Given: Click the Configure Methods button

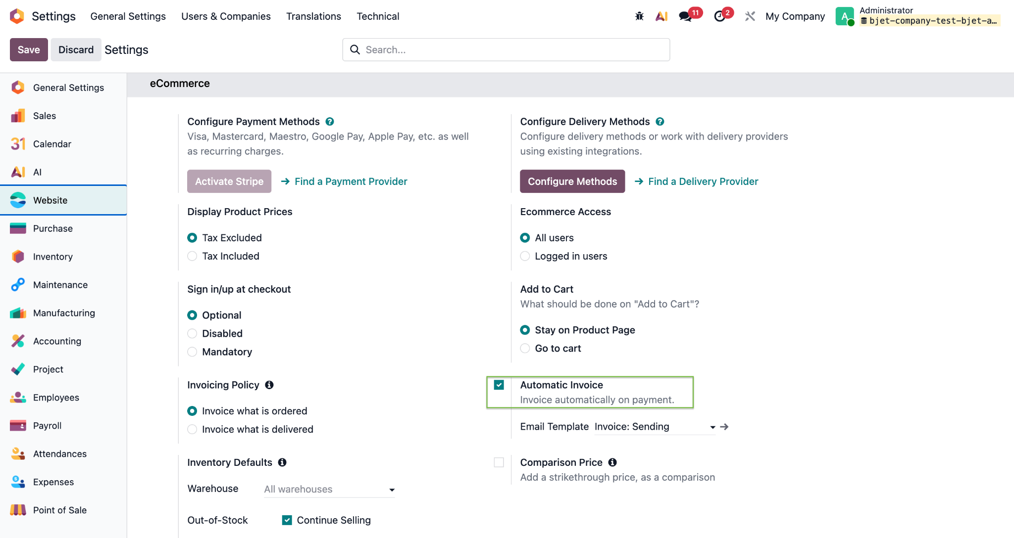Looking at the screenshot, I should coord(572,181).
